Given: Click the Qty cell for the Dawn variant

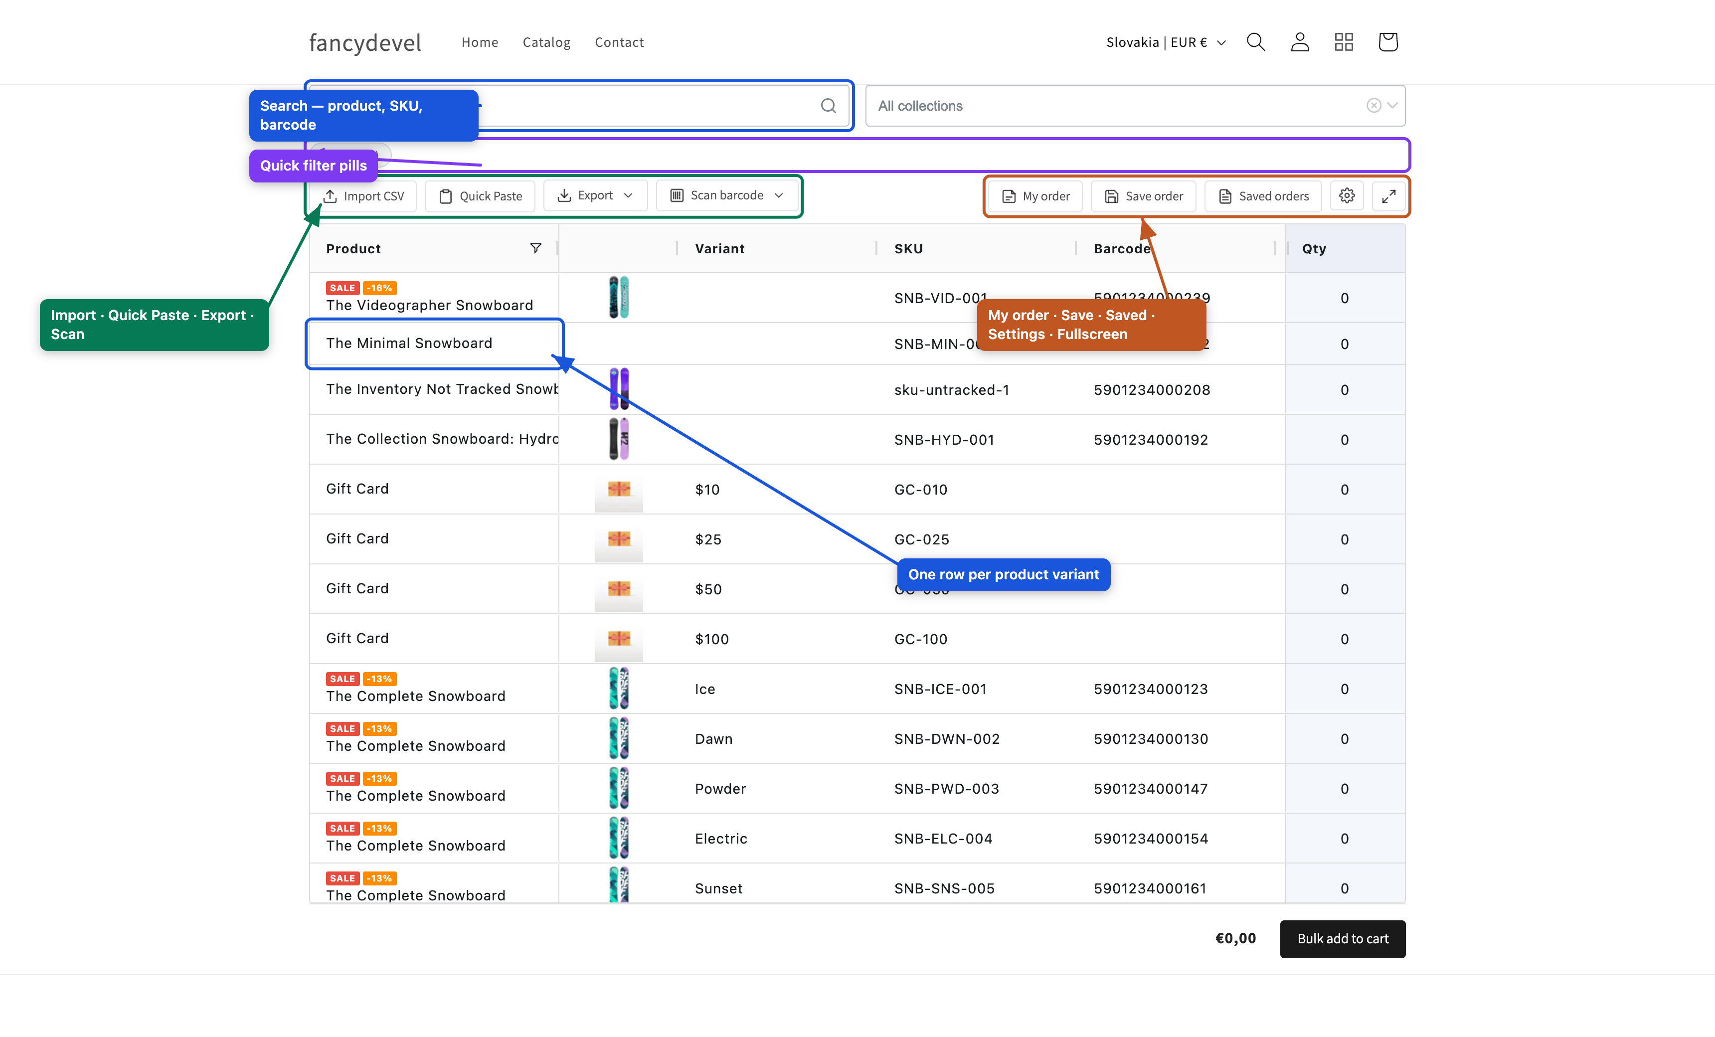Looking at the screenshot, I should [x=1345, y=738].
